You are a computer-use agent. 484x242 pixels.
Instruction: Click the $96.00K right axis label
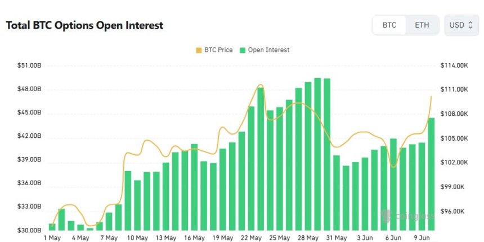pyautogui.click(x=453, y=212)
